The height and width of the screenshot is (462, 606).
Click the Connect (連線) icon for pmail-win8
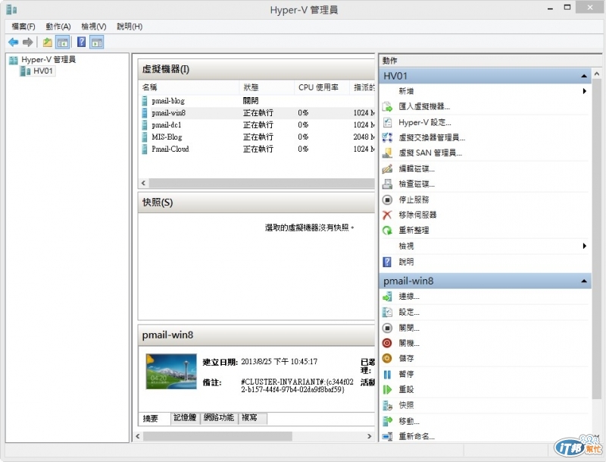pyautogui.click(x=387, y=297)
